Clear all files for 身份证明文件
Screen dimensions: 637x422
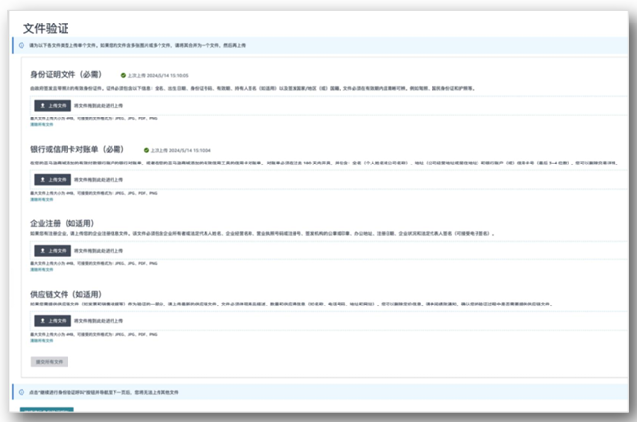pos(40,126)
